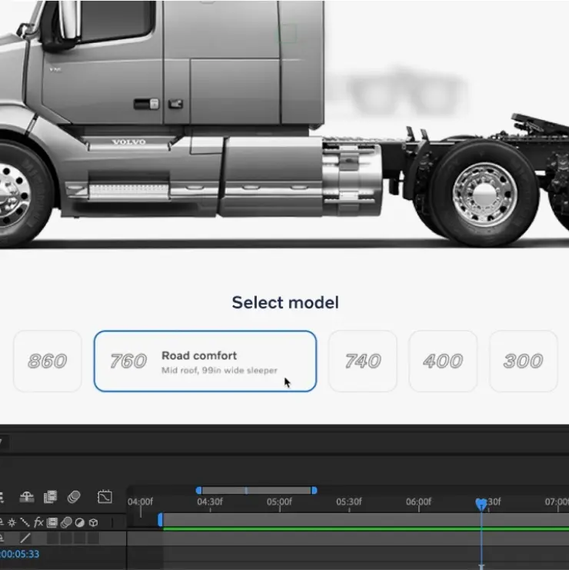The image size is (569, 570).
Task: Toggle the layer's frame blending switch box
Action: click(53, 538)
